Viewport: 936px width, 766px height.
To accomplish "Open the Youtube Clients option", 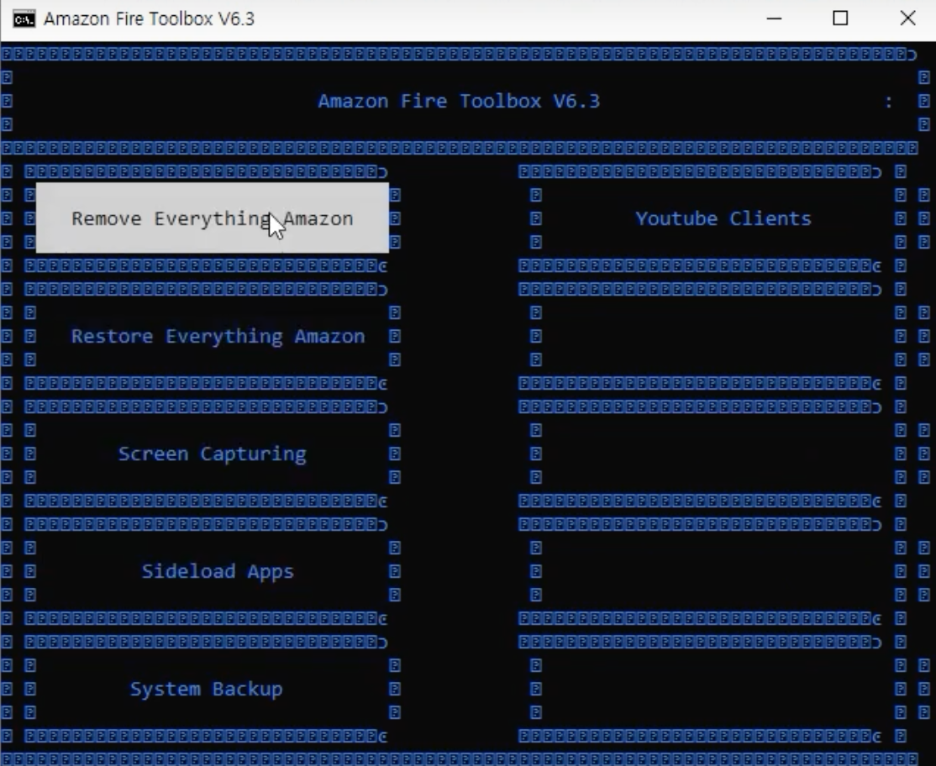I will [723, 219].
